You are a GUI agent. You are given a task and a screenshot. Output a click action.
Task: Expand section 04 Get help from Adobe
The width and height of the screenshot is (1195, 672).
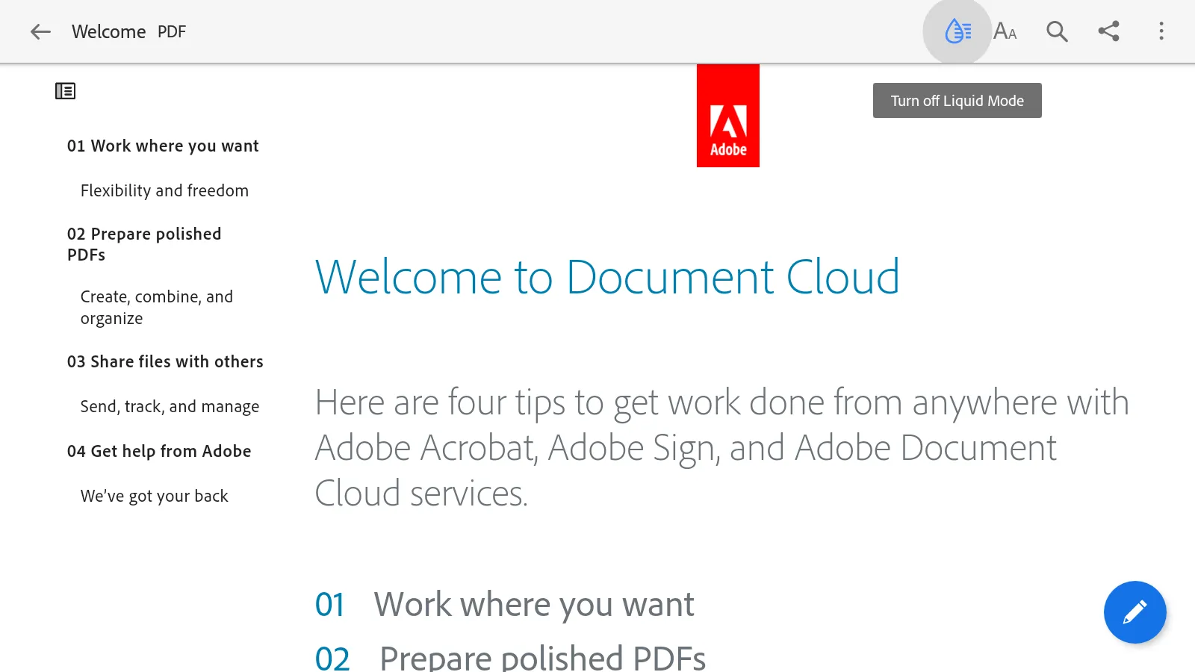point(159,451)
